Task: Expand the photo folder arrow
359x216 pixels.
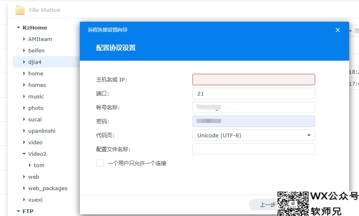Action: pyautogui.click(x=24, y=108)
